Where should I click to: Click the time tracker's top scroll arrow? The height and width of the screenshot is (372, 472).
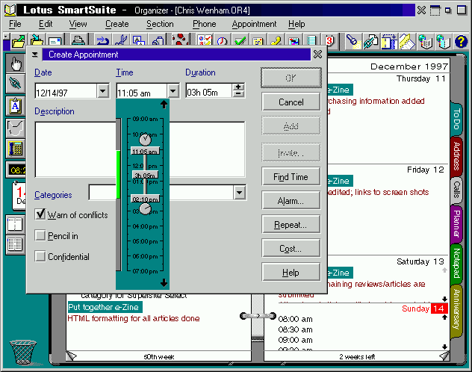164,105
